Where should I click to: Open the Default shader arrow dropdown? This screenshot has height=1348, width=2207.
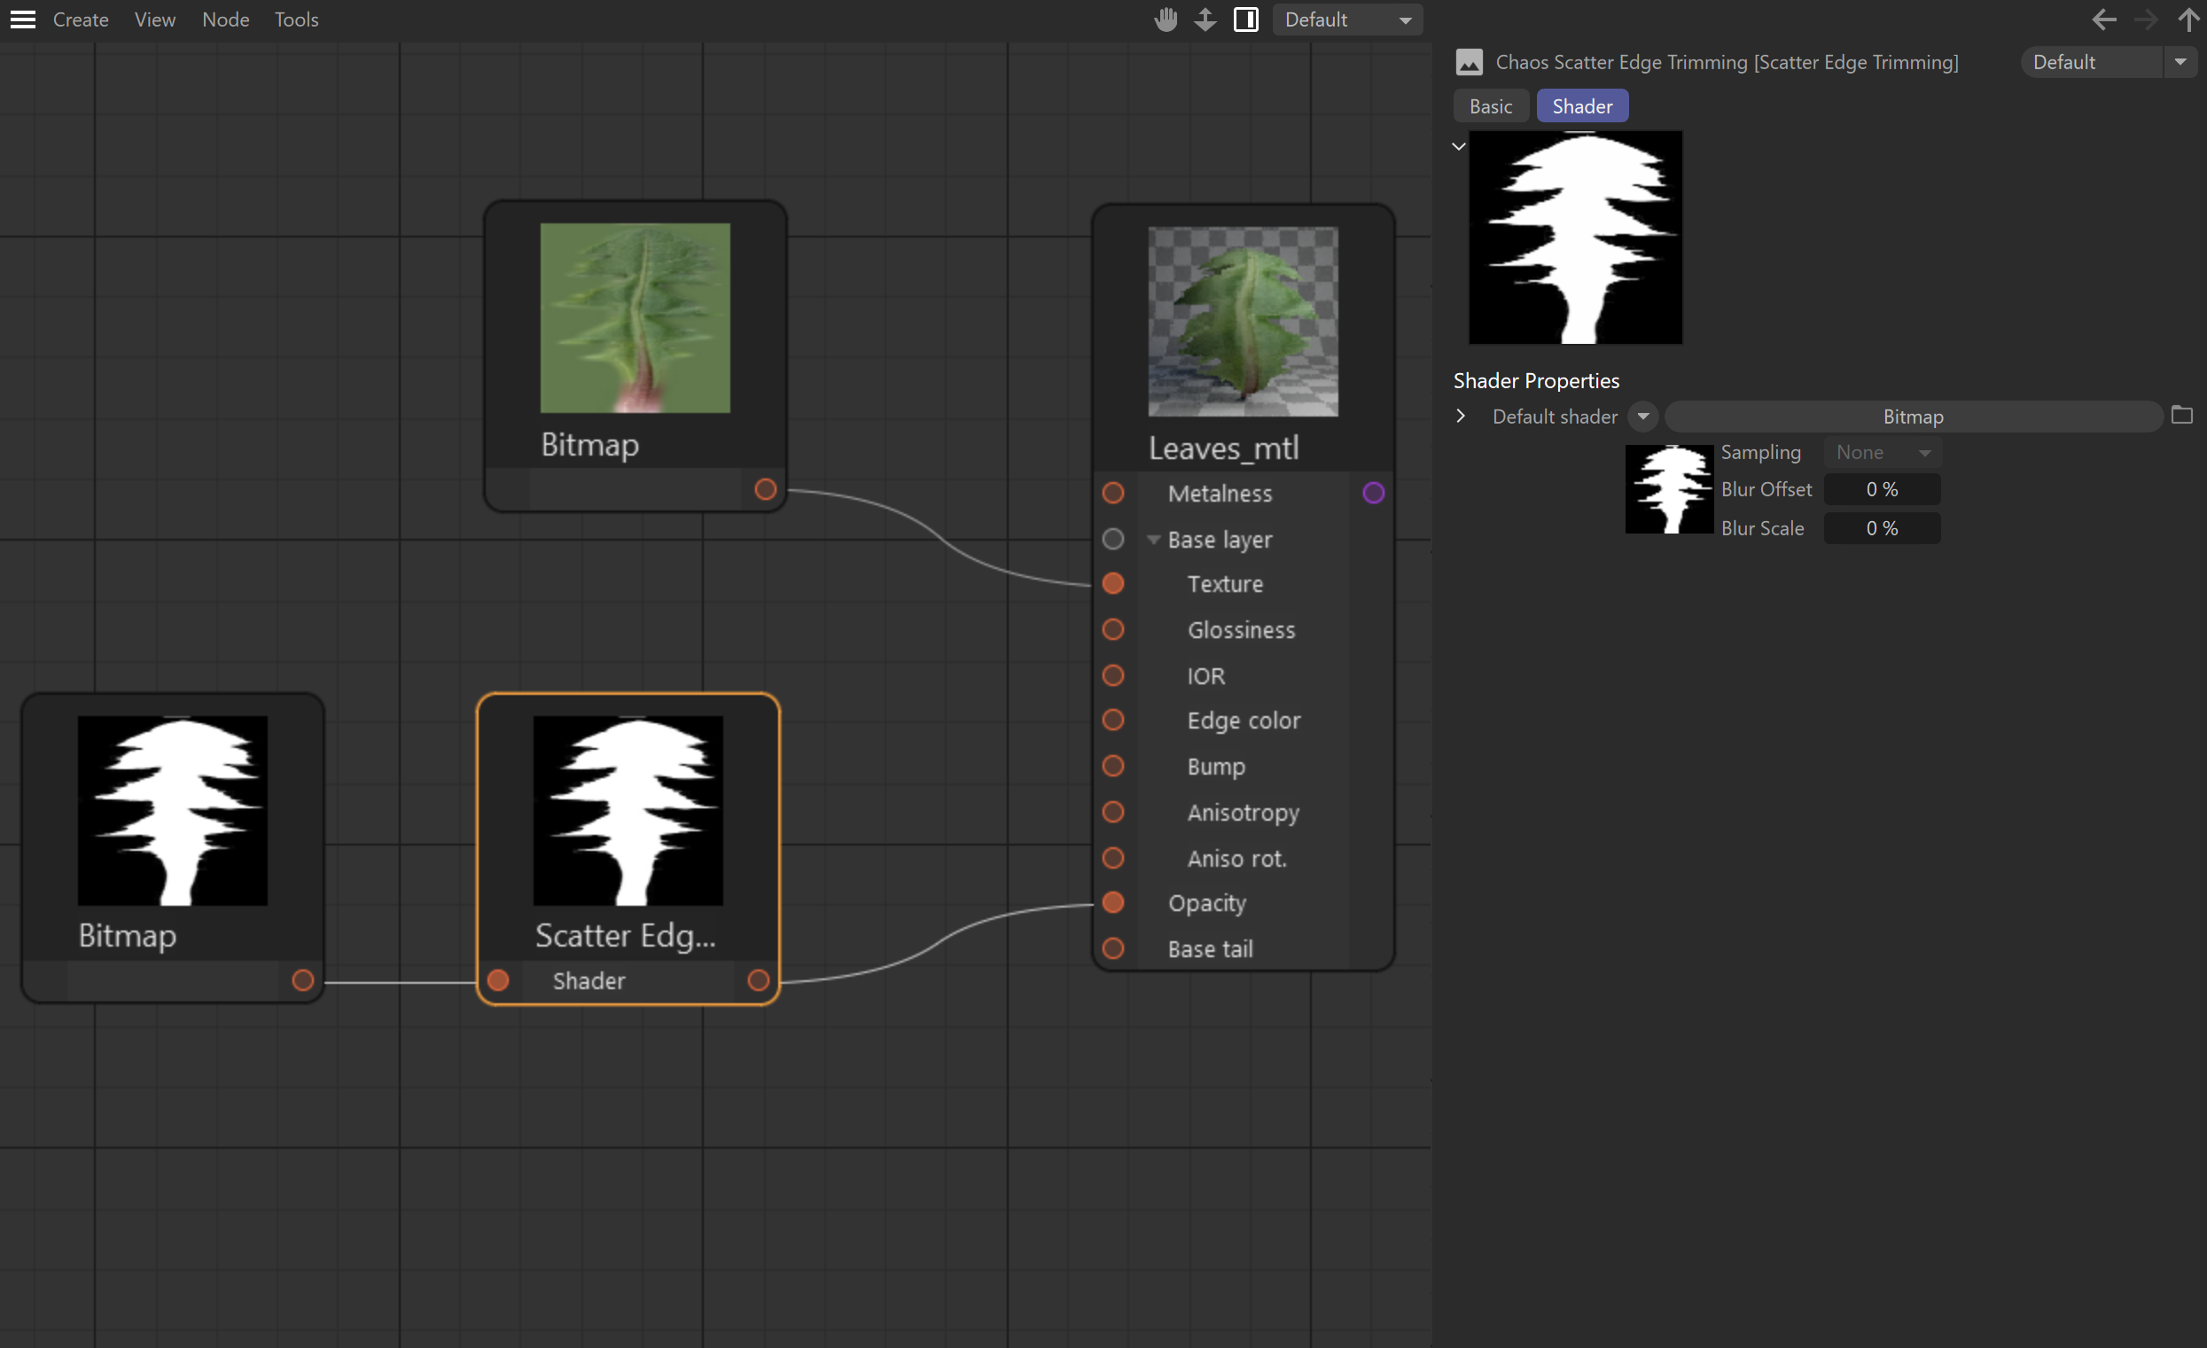point(1642,417)
